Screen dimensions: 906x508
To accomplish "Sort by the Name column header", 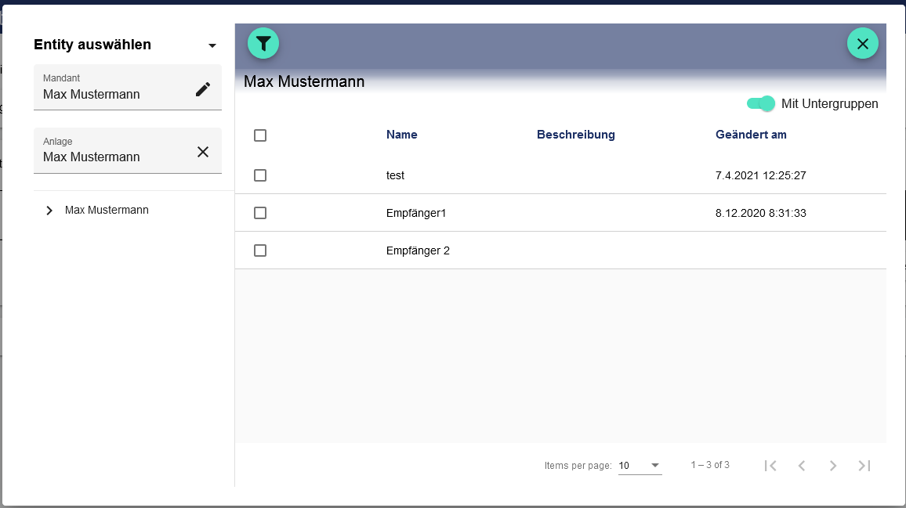I will (401, 135).
